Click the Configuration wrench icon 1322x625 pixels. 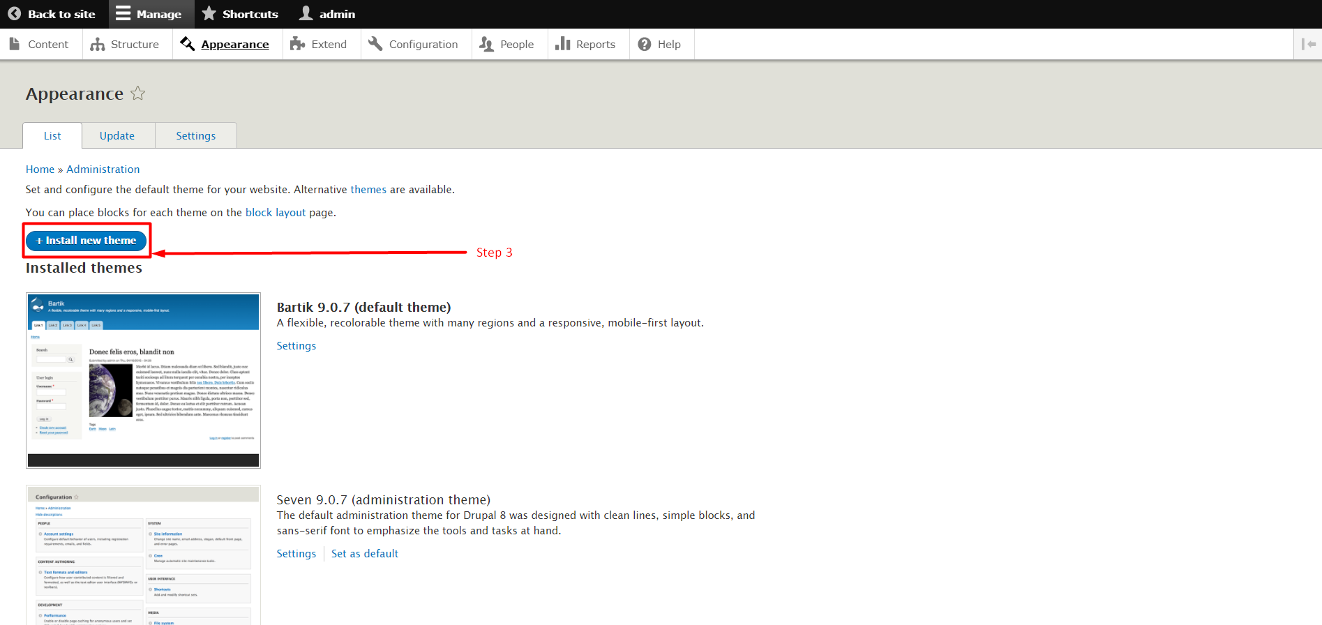pos(375,44)
